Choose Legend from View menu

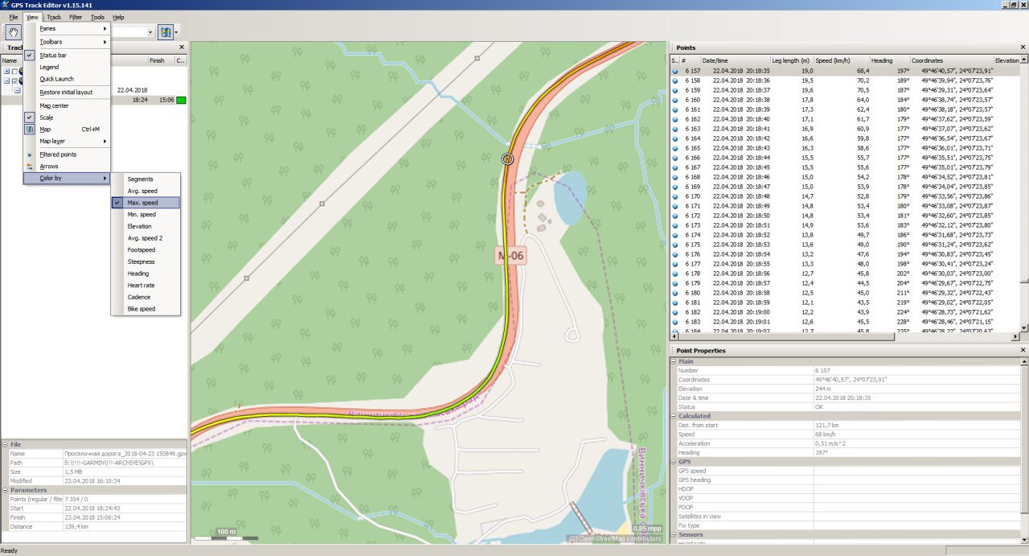(x=67, y=67)
